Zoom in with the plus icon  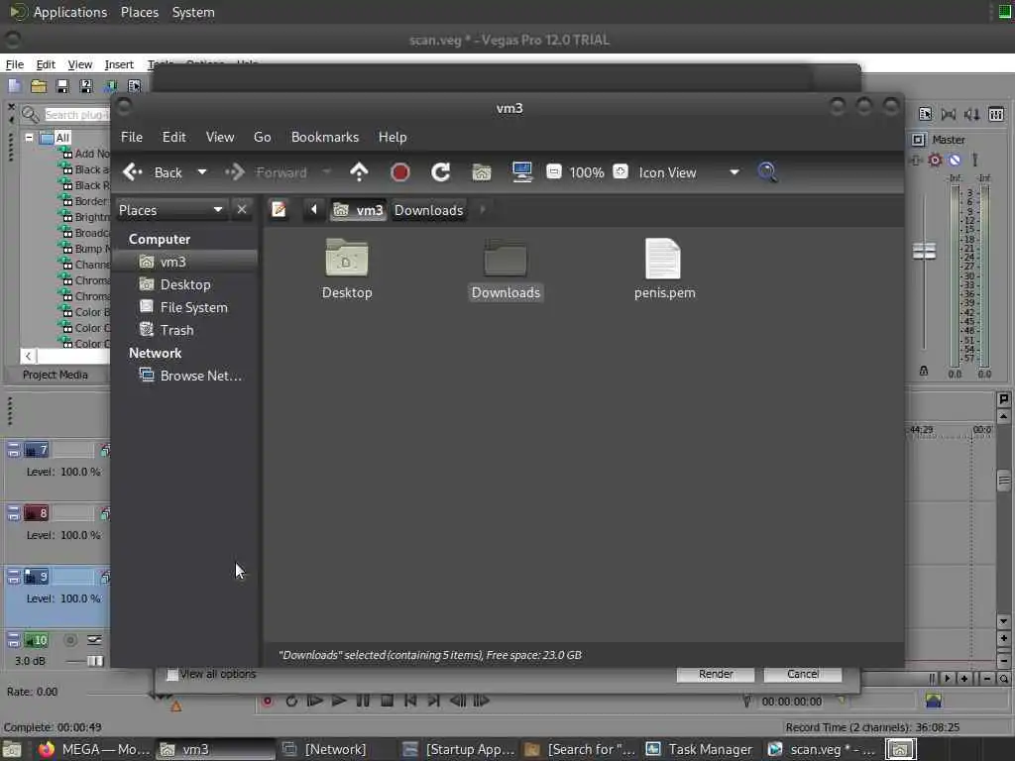coord(620,171)
